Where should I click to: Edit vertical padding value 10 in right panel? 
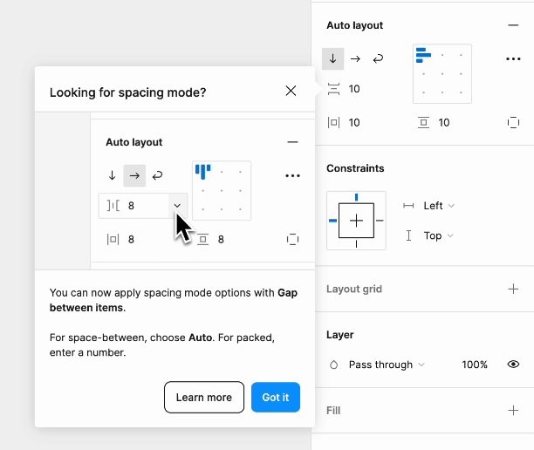click(444, 123)
